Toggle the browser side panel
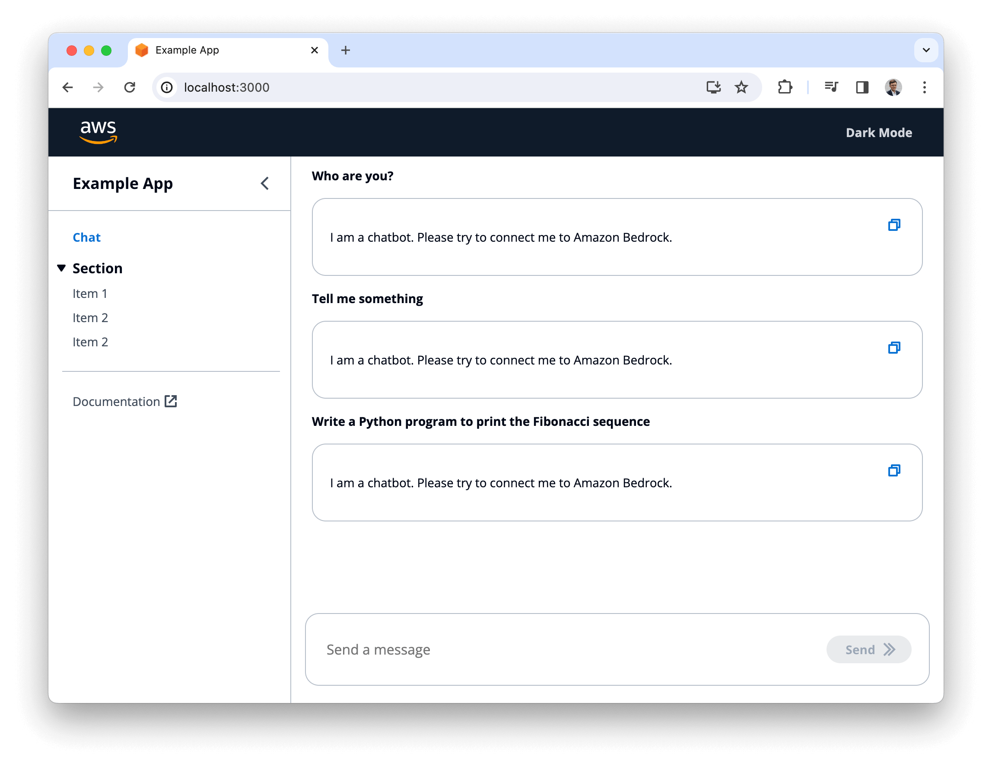The height and width of the screenshot is (767, 992). point(862,87)
